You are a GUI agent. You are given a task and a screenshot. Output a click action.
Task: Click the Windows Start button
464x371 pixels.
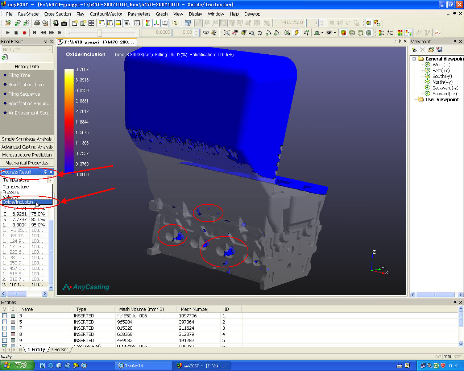pos(17,366)
